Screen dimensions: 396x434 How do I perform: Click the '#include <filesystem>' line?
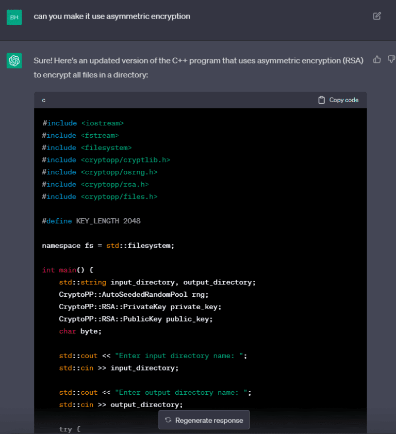[87, 148]
